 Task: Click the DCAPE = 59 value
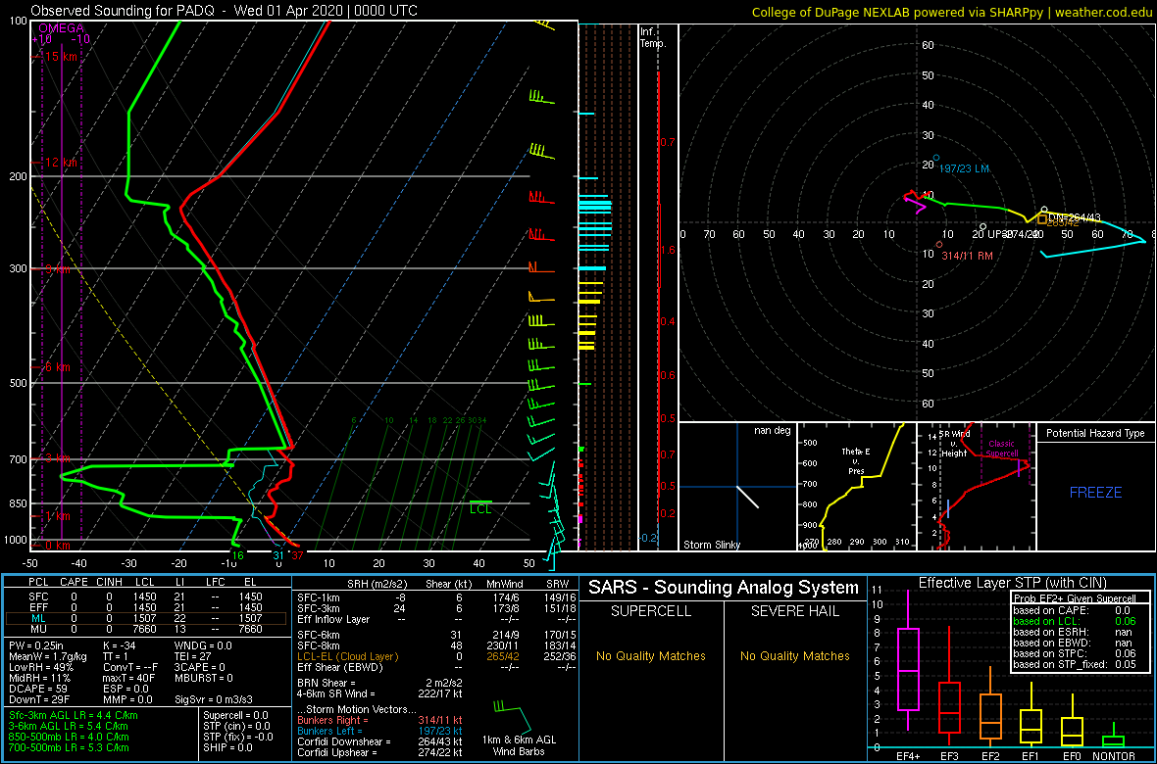coord(37,688)
